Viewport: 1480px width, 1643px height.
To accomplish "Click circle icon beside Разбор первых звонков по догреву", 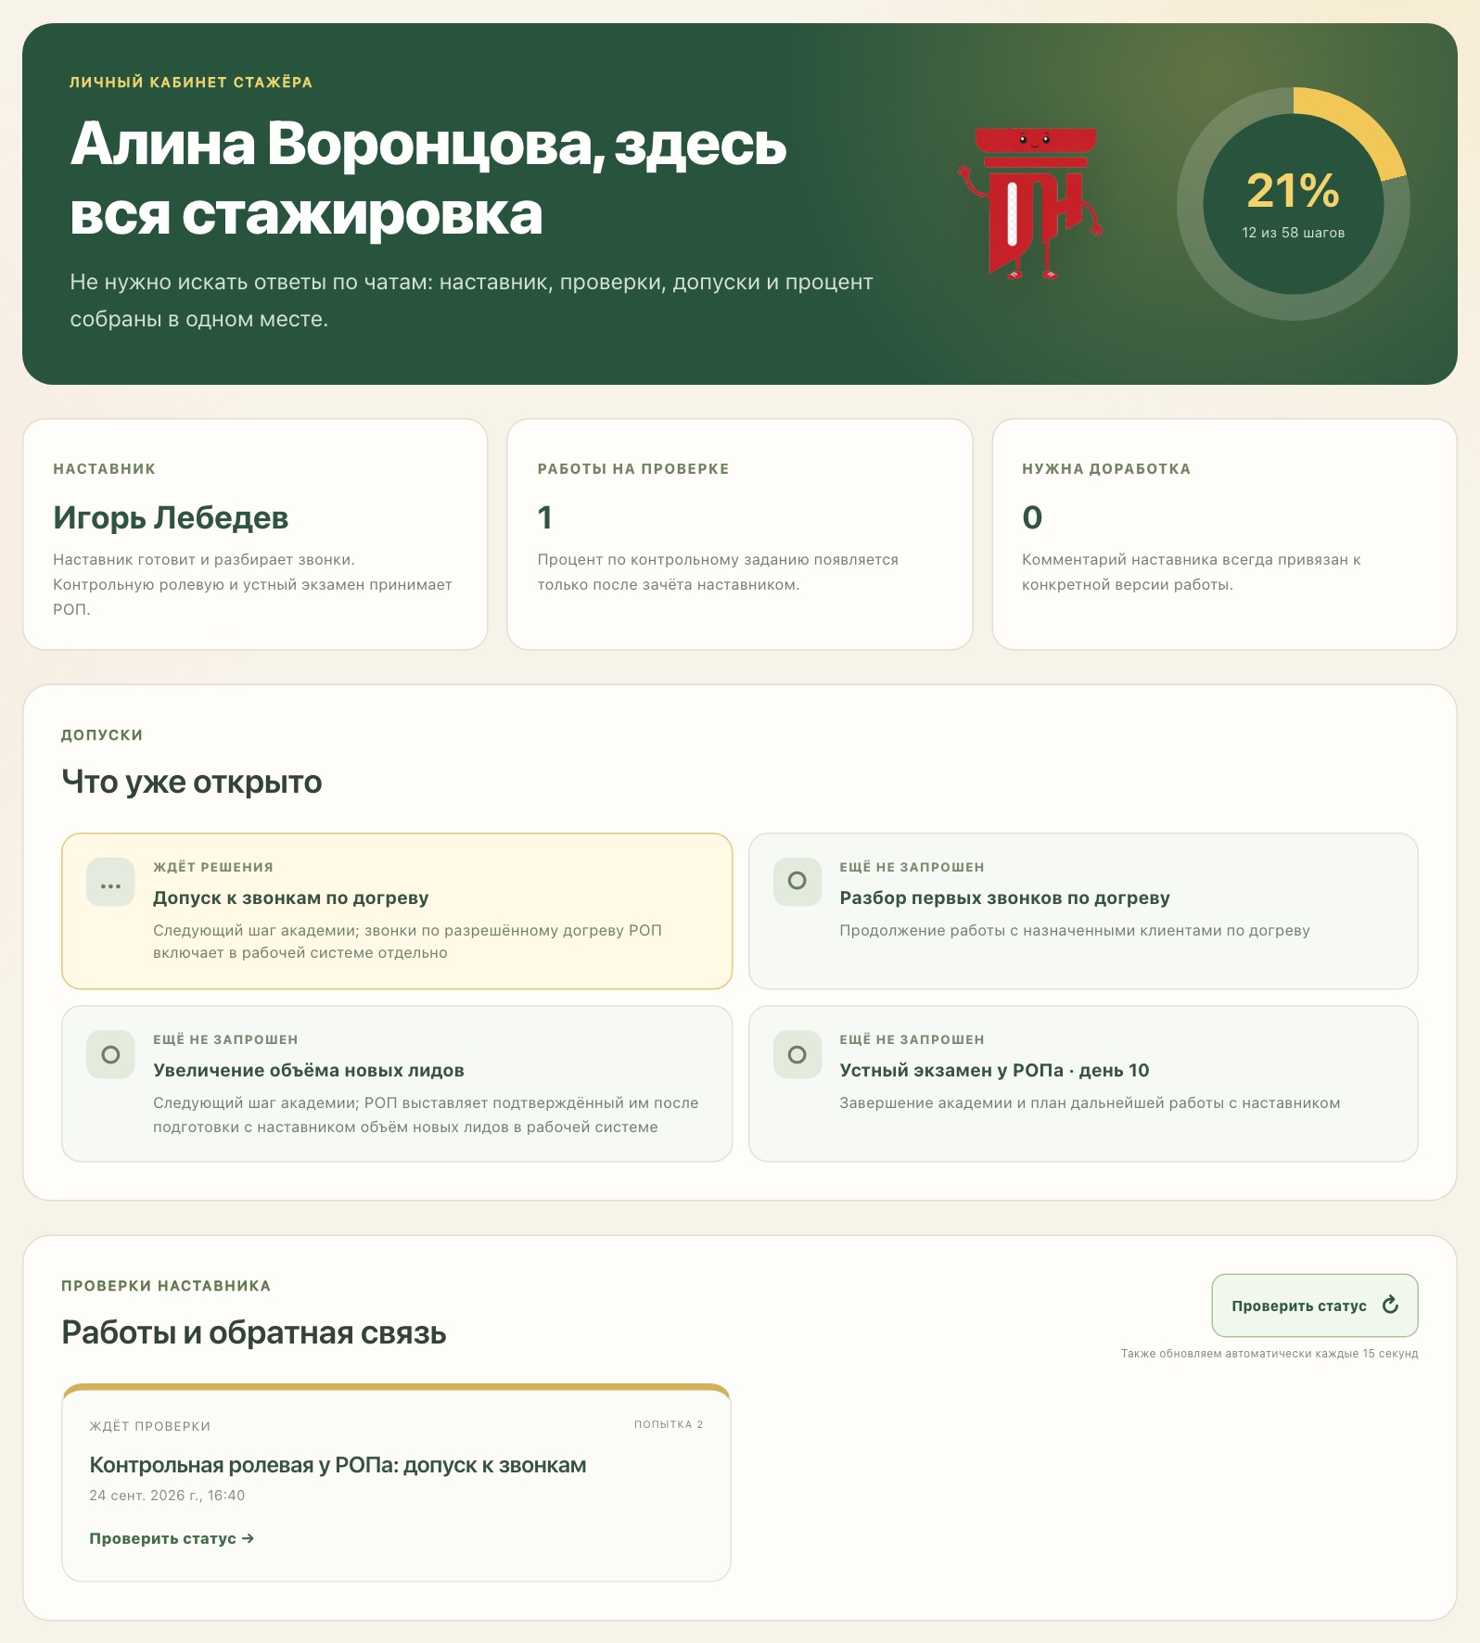I will coord(797,881).
